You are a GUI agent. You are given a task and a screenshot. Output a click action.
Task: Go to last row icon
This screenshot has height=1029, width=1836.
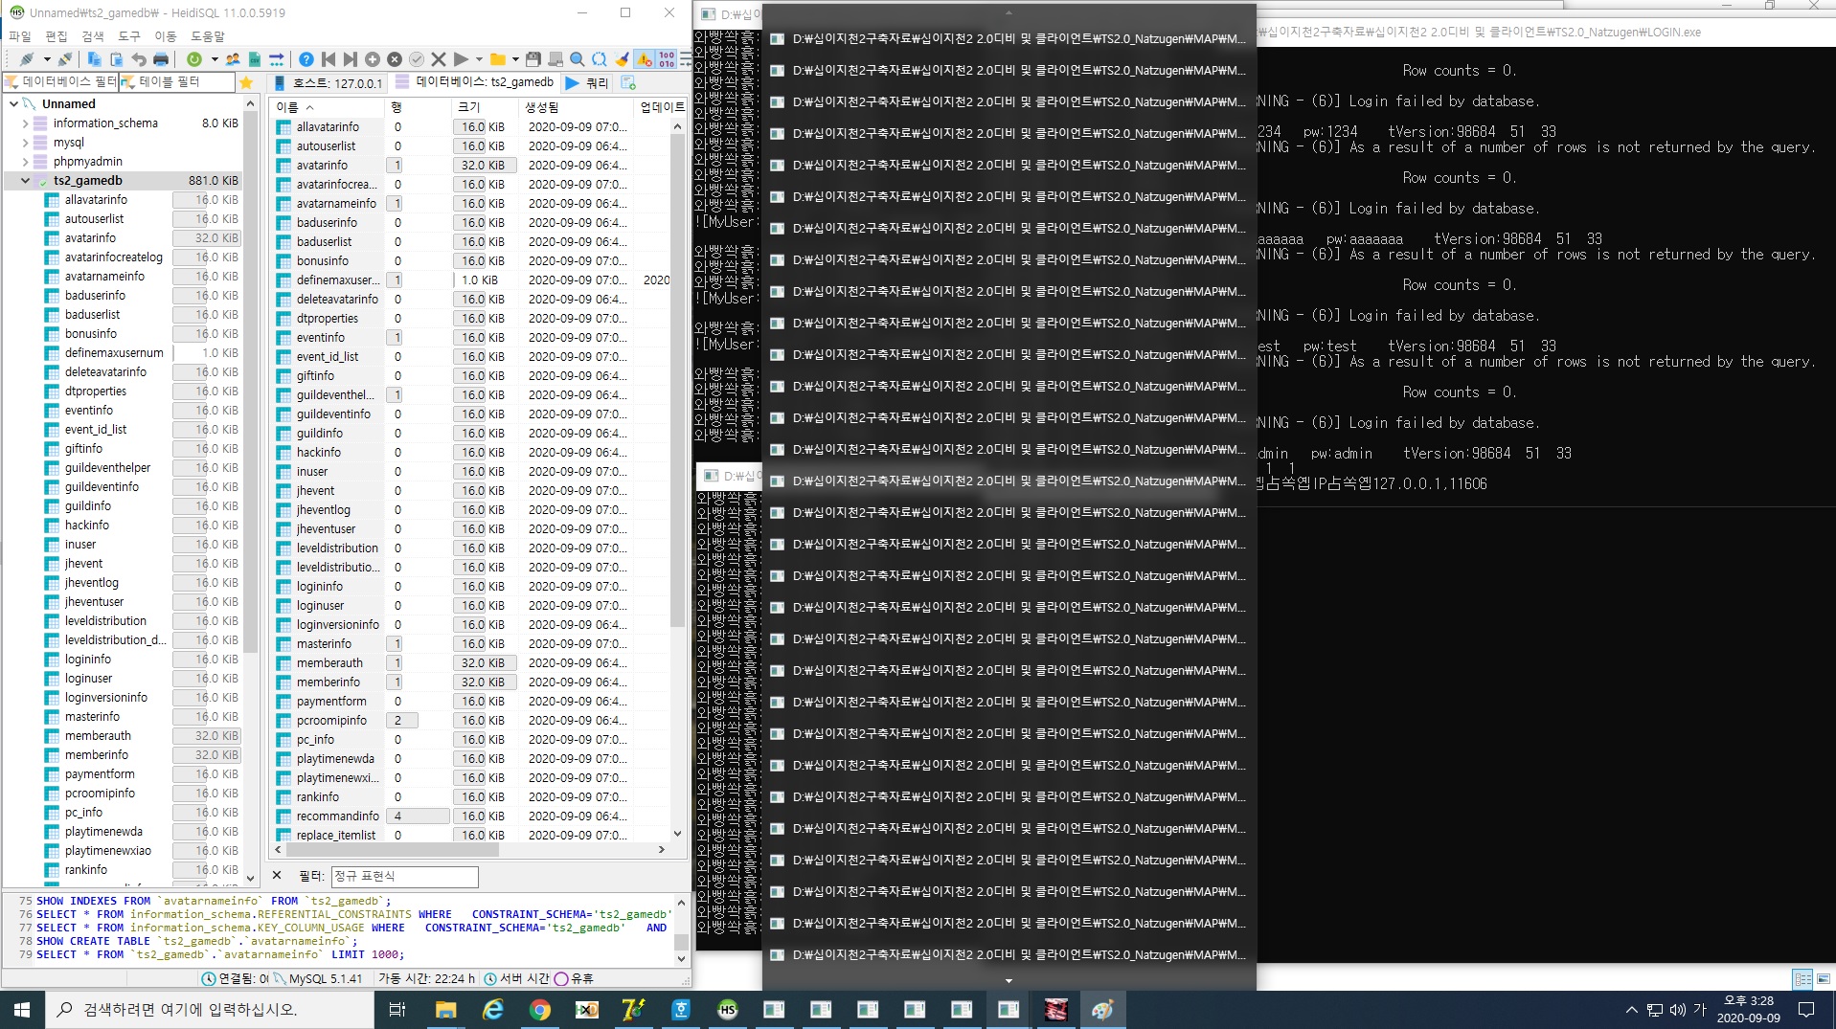[x=351, y=59]
